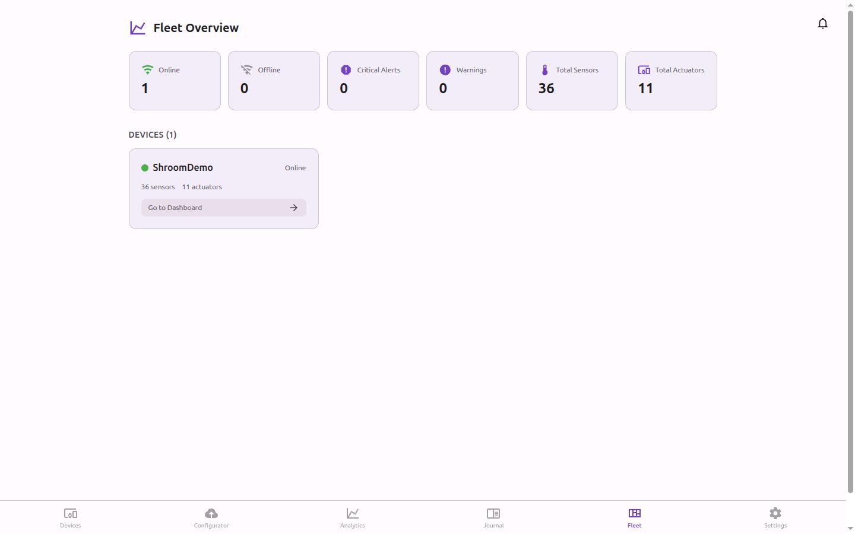Click the Offline count value 0
The image size is (855, 534).
[244, 88]
